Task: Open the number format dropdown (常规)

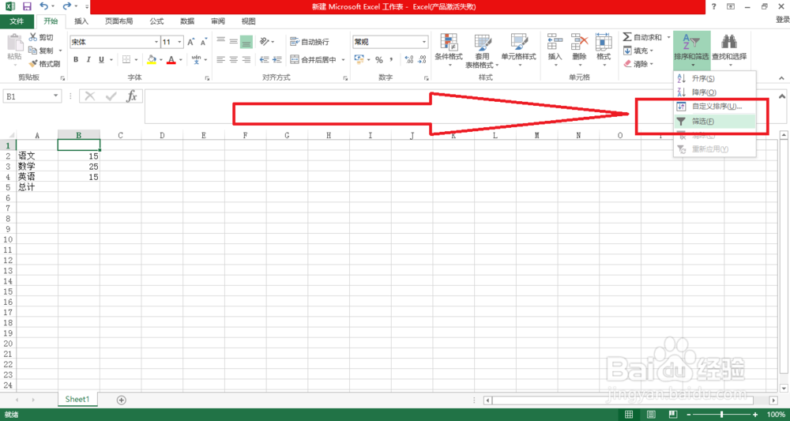Action: 424,42
